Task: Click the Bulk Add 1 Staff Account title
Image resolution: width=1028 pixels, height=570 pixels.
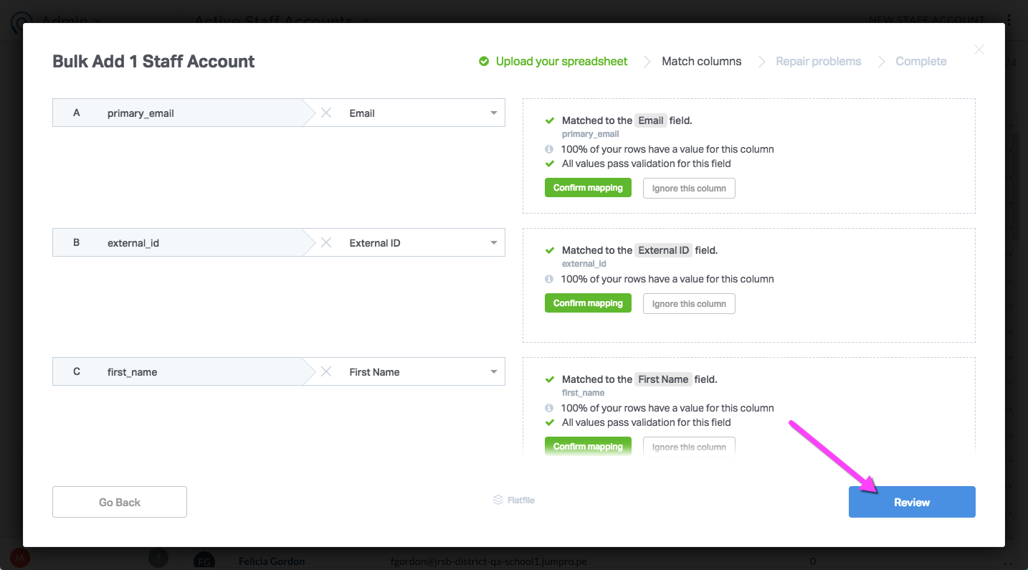Action: (153, 62)
